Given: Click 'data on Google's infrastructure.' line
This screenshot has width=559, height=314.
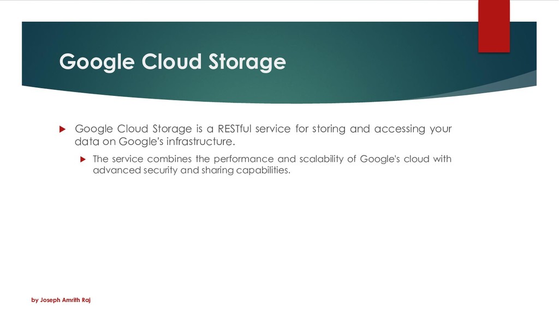Looking at the screenshot, I should coord(155,141).
